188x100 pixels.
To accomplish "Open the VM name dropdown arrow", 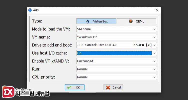I will pyautogui.click(x=154, y=37).
